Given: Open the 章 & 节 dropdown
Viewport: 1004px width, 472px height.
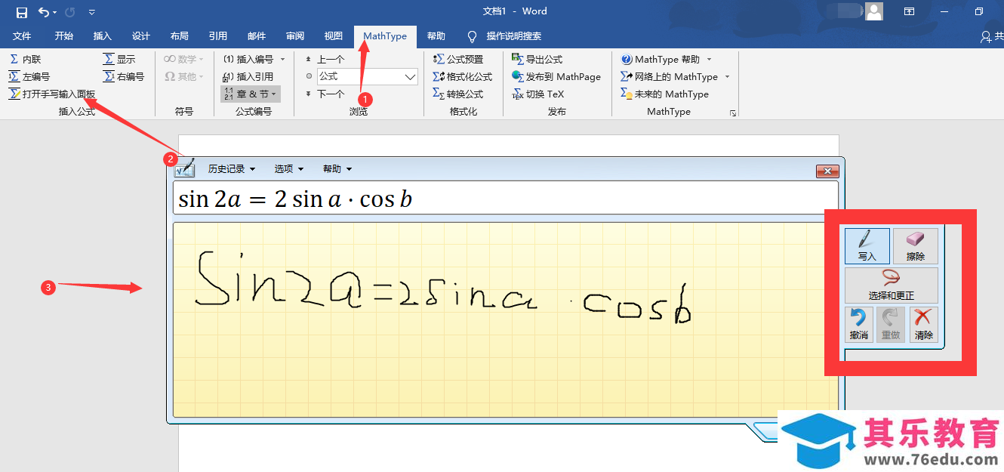Looking at the screenshot, I should (x=251, y=94).
